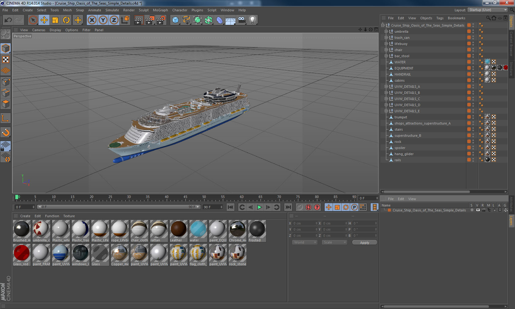Screen dimensions: 515x309
Task: Select the Leather material swatch
Action: click(179, 231)
